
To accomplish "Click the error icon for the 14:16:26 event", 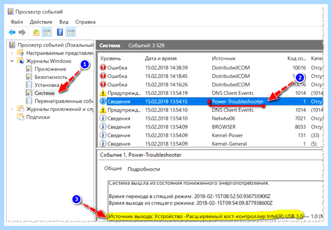I will pyautogui.click(x=103, y=84).
